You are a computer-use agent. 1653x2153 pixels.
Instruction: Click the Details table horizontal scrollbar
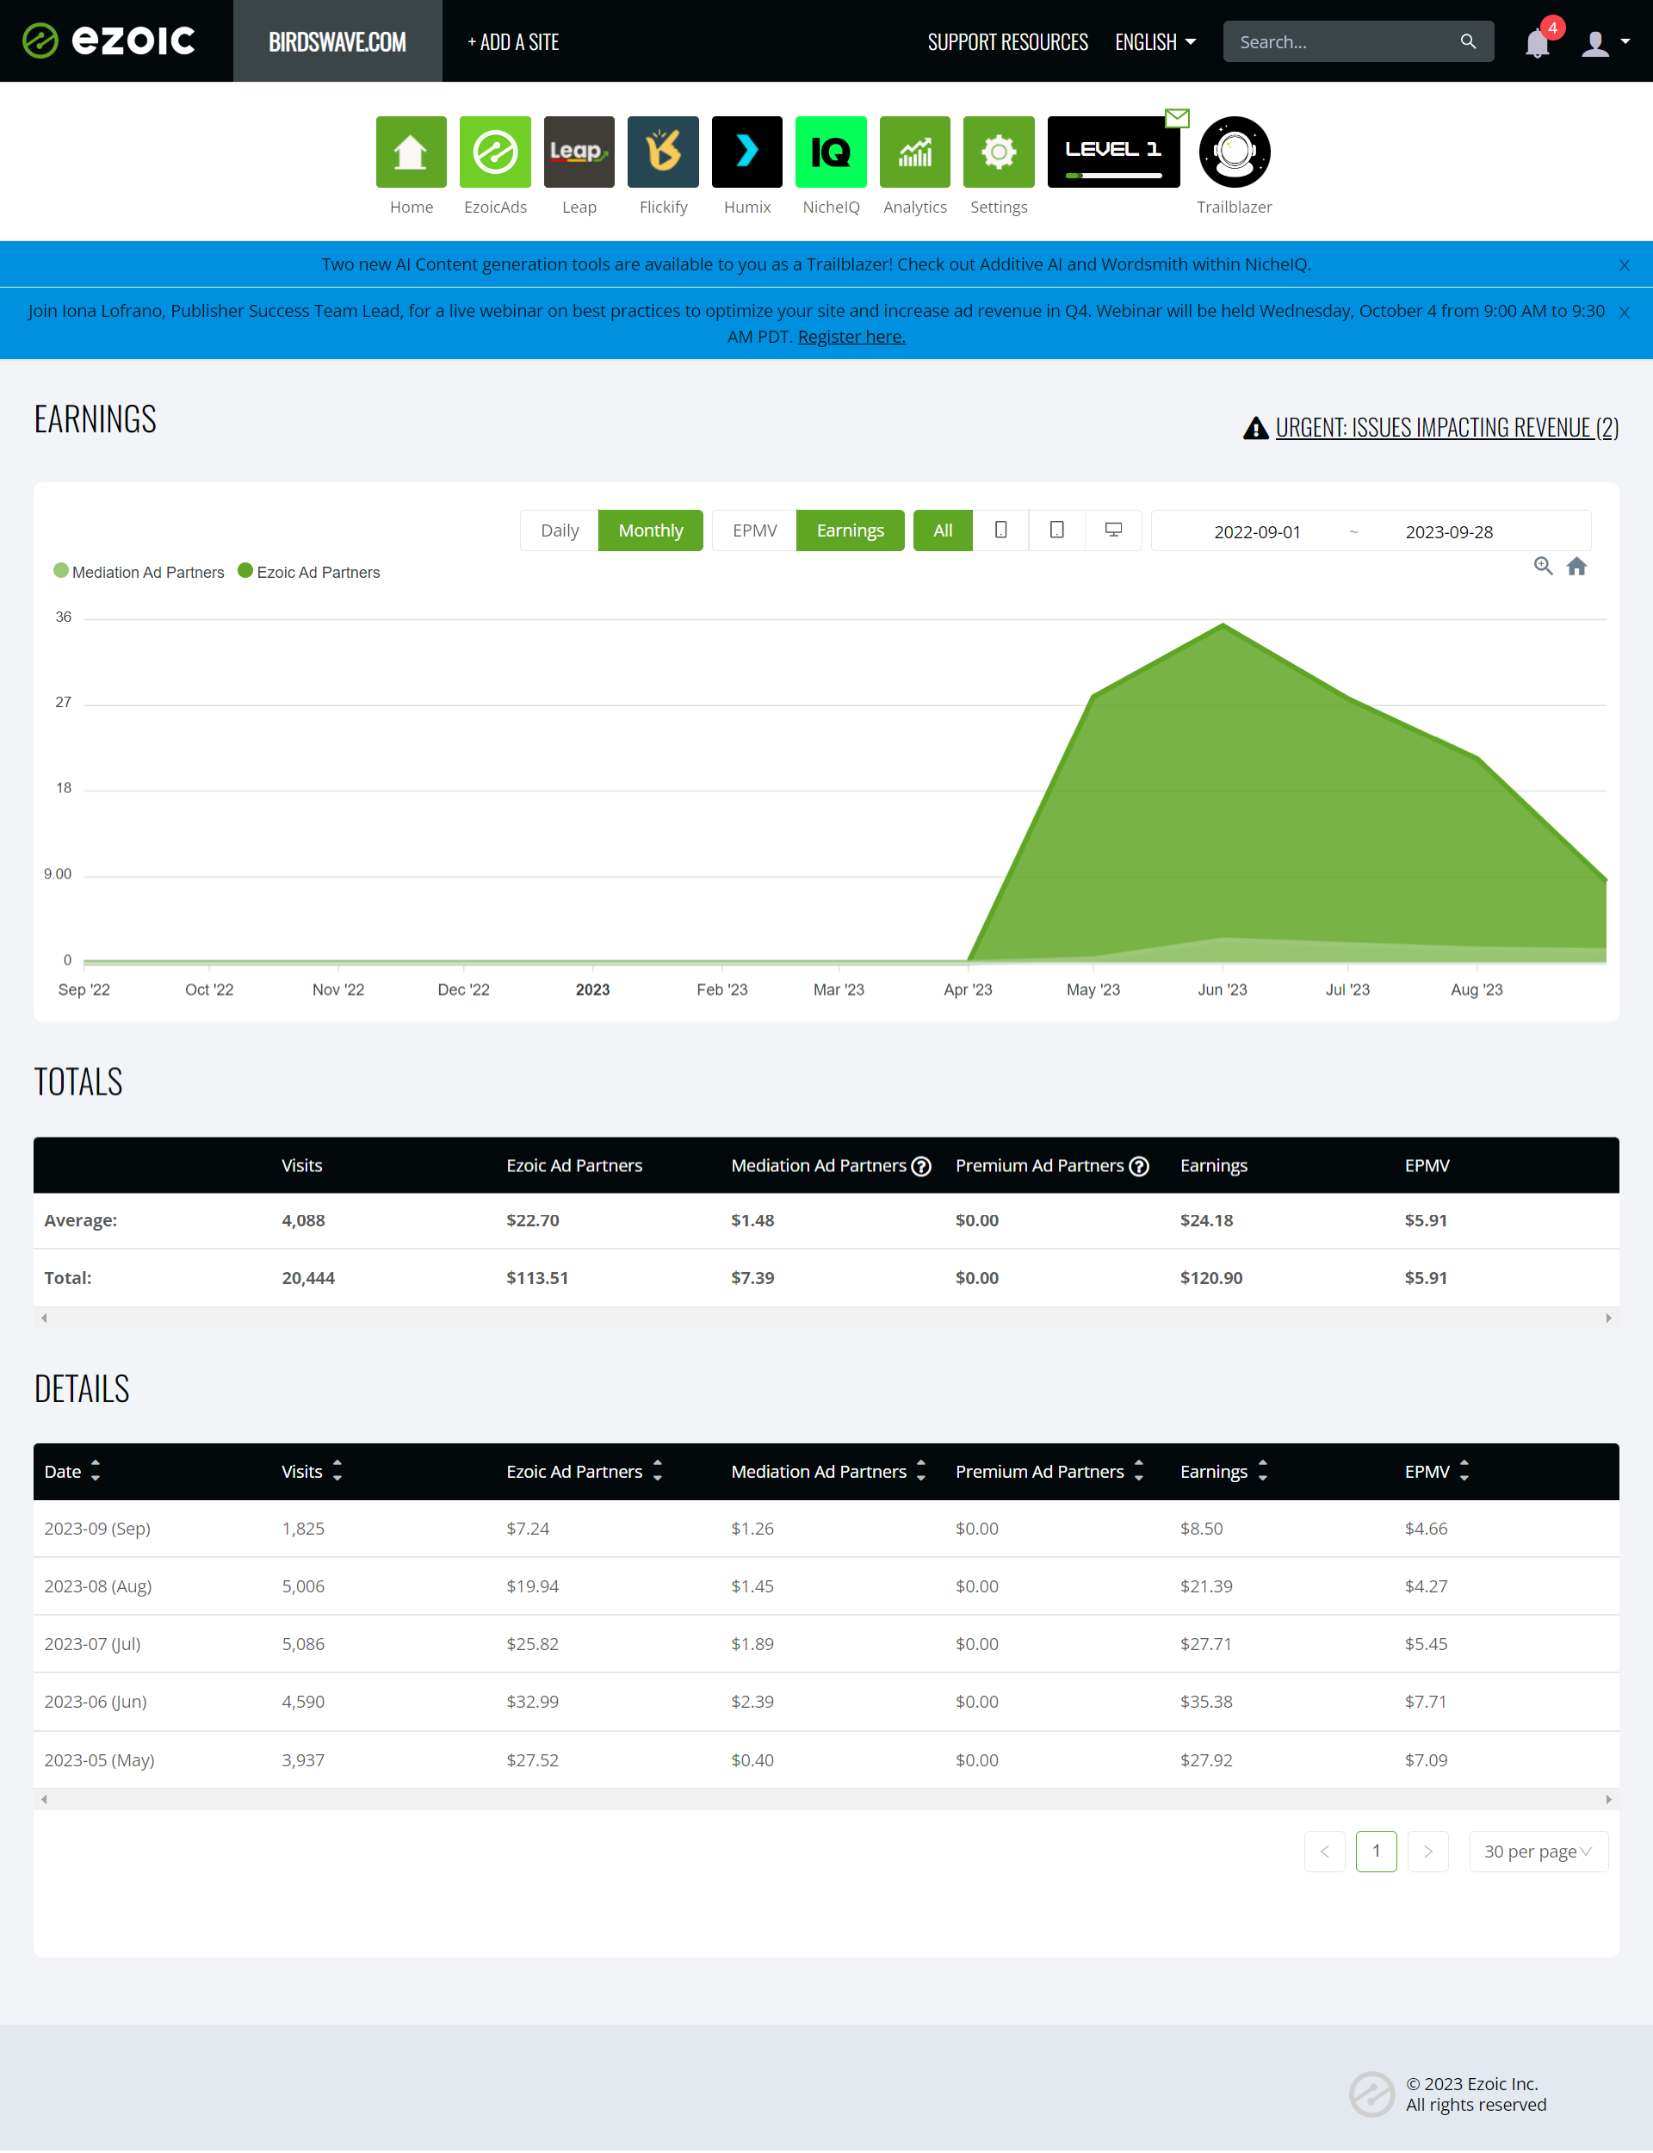point(826,1800)
